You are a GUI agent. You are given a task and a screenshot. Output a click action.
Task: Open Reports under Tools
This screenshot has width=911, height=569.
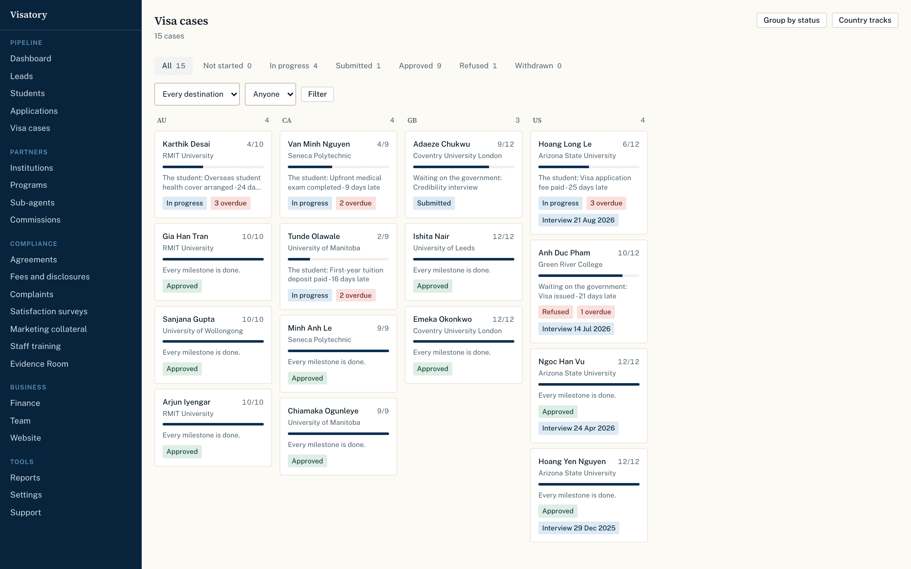(x=25, y=478)
